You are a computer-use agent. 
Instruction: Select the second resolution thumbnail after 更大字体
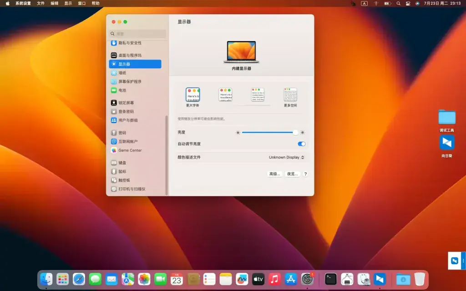[225, 95]
